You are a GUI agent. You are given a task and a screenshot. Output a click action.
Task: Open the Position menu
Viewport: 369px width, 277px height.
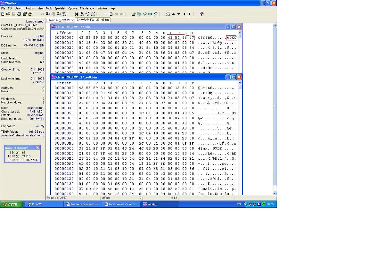point(30,8)
